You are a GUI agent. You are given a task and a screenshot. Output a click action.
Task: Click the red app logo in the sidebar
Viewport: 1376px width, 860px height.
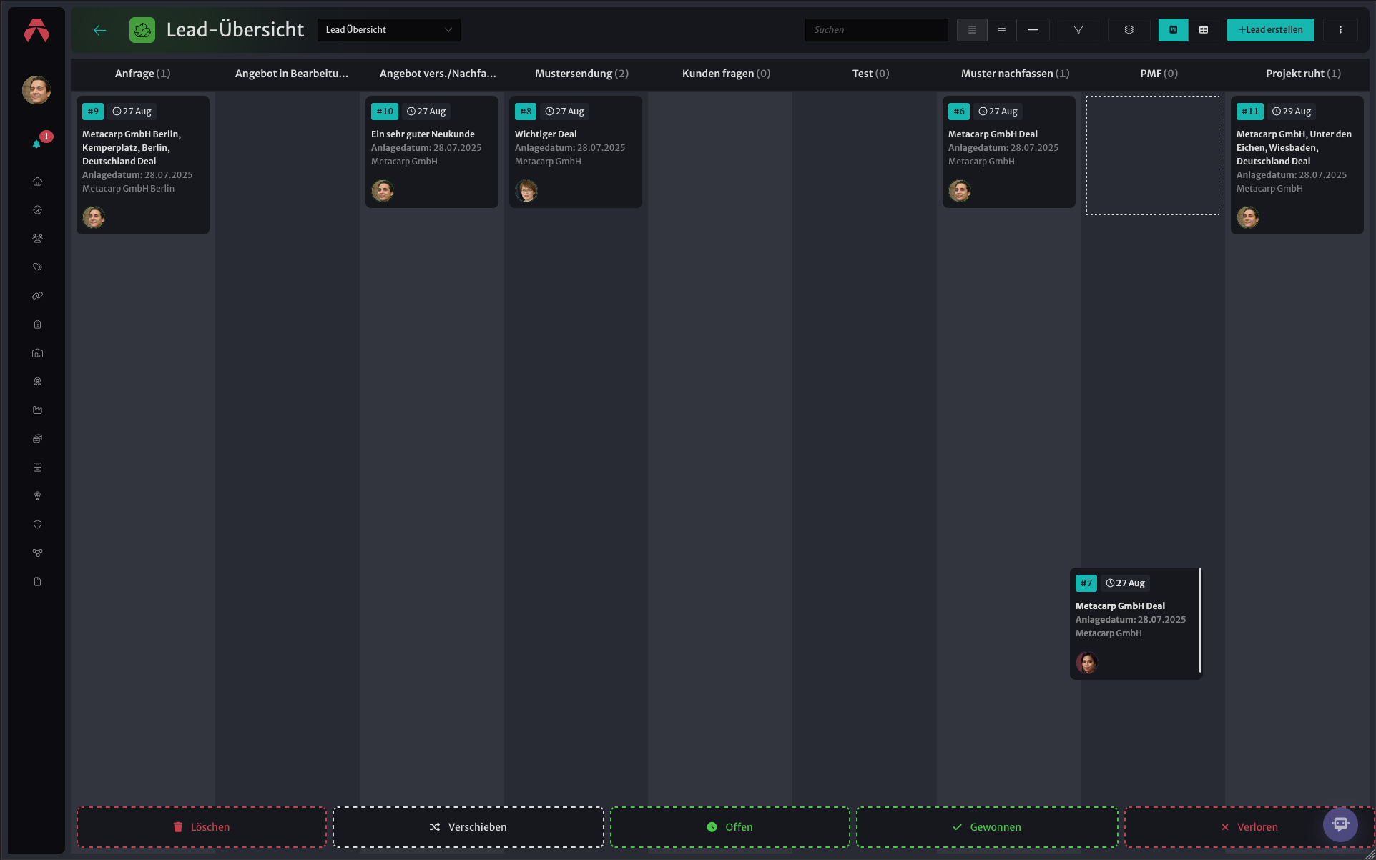pyautogui.click(x=36, y=30)
